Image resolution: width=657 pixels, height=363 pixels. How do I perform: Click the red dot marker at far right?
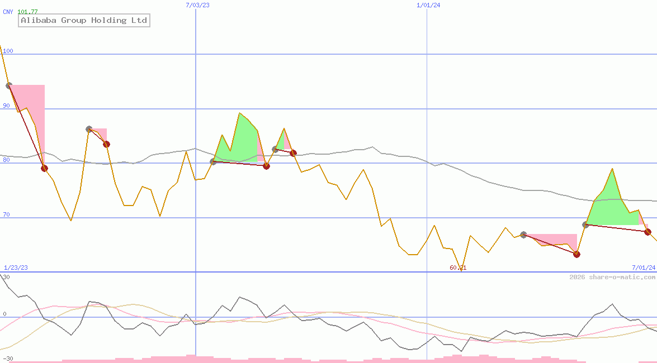pos(647,231)
